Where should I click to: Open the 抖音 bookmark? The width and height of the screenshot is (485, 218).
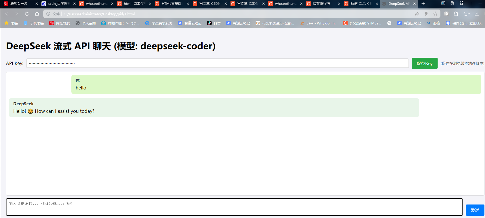[x=214, y=23]
